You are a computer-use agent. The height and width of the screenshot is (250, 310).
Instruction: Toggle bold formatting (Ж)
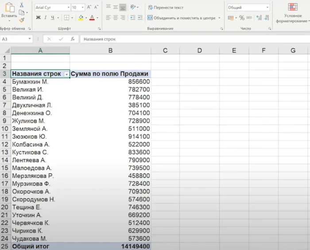(x=39, y=18)
